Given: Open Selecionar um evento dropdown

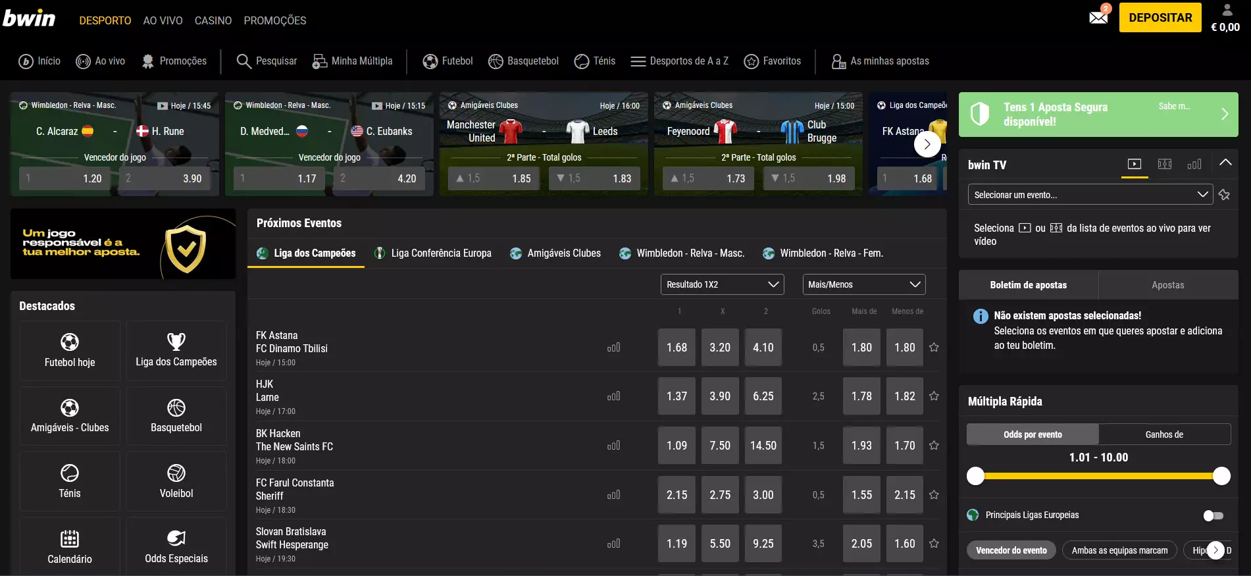Looking at the screenshot, I should pyautogui.click(x=1090, y=195).
